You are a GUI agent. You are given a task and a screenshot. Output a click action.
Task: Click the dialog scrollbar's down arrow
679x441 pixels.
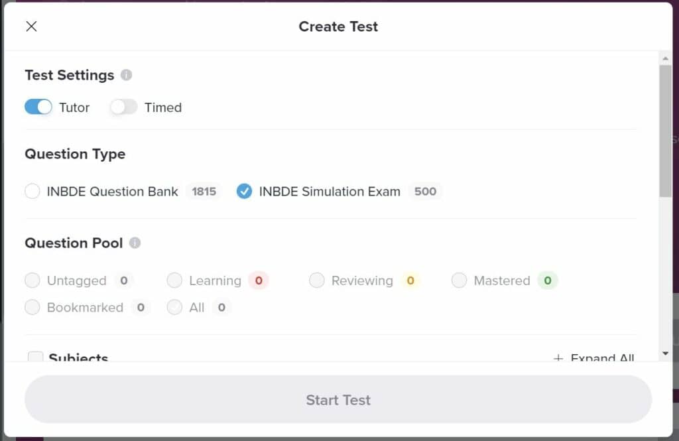(666, 353)
